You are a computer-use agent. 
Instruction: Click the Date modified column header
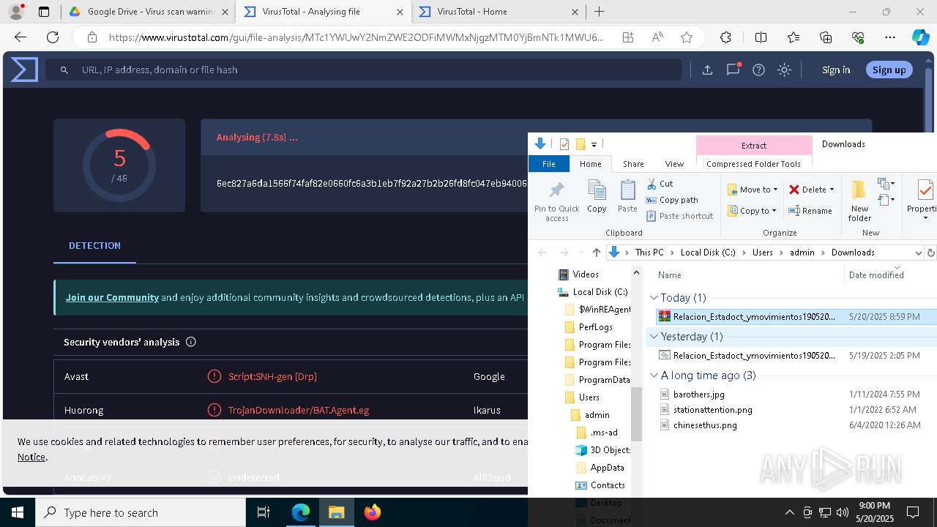[876, 275]
